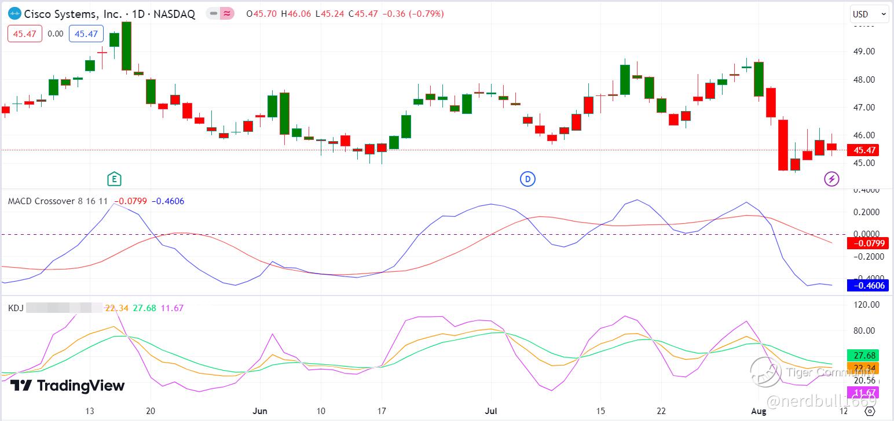Open the green E earnings marker
894x421 pixels.
[x=114, y=179]
